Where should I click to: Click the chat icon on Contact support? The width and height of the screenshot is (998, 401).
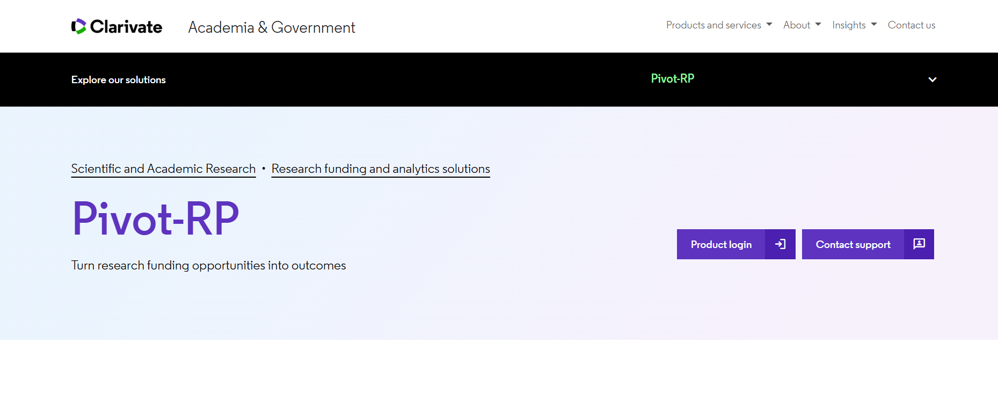pyautogui.click(x=919, y=244)
